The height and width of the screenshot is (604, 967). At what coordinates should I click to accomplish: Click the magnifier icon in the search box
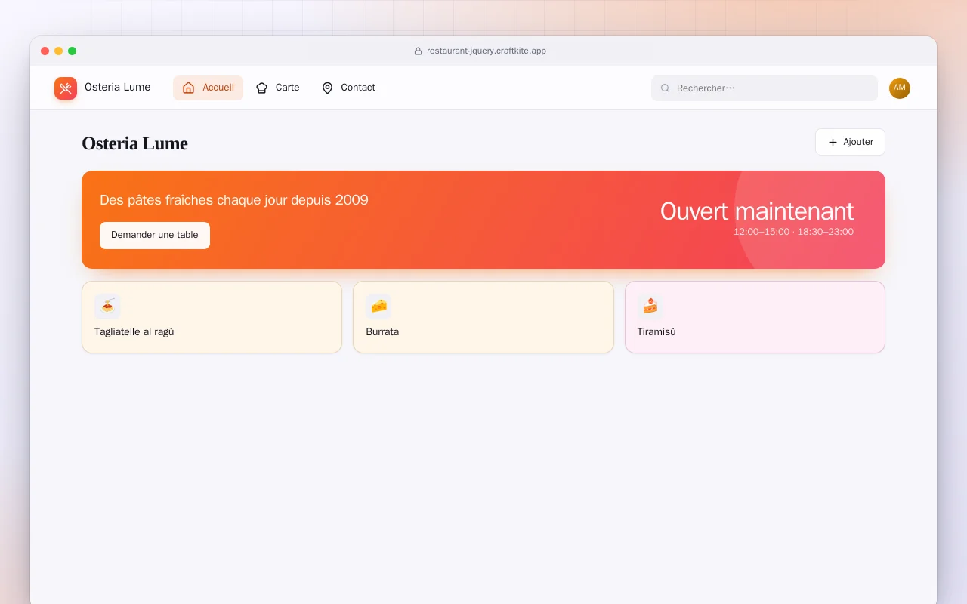(666, 88)
